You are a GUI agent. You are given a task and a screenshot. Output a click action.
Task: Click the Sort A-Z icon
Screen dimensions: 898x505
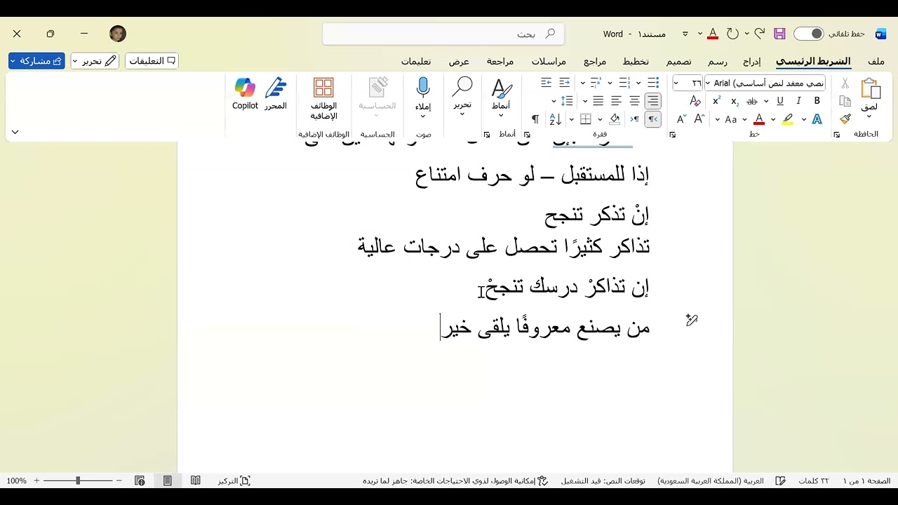click(x=555, y=119)
